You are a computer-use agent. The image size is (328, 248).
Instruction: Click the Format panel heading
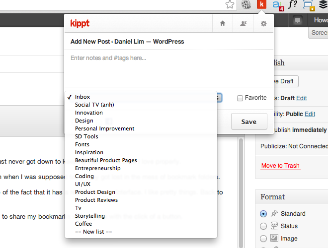click(272, 196)
